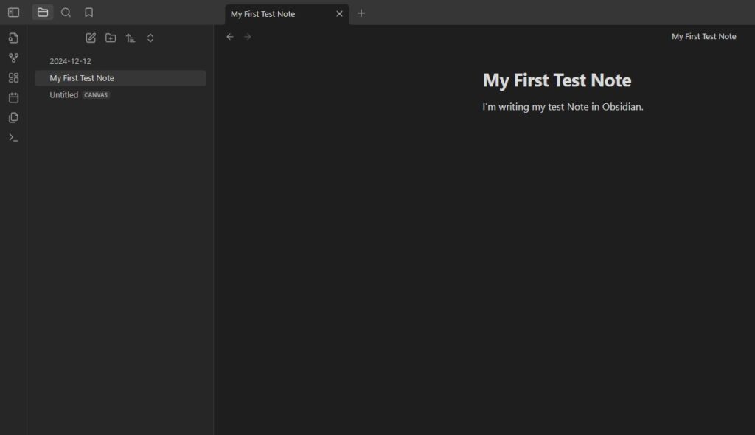Expand or collapse all folders
Image resolution: width=755 pixels, height=435 pixels.
click(x=150, y=38)
